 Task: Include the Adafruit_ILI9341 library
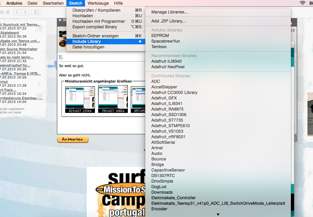click(218, 104)
